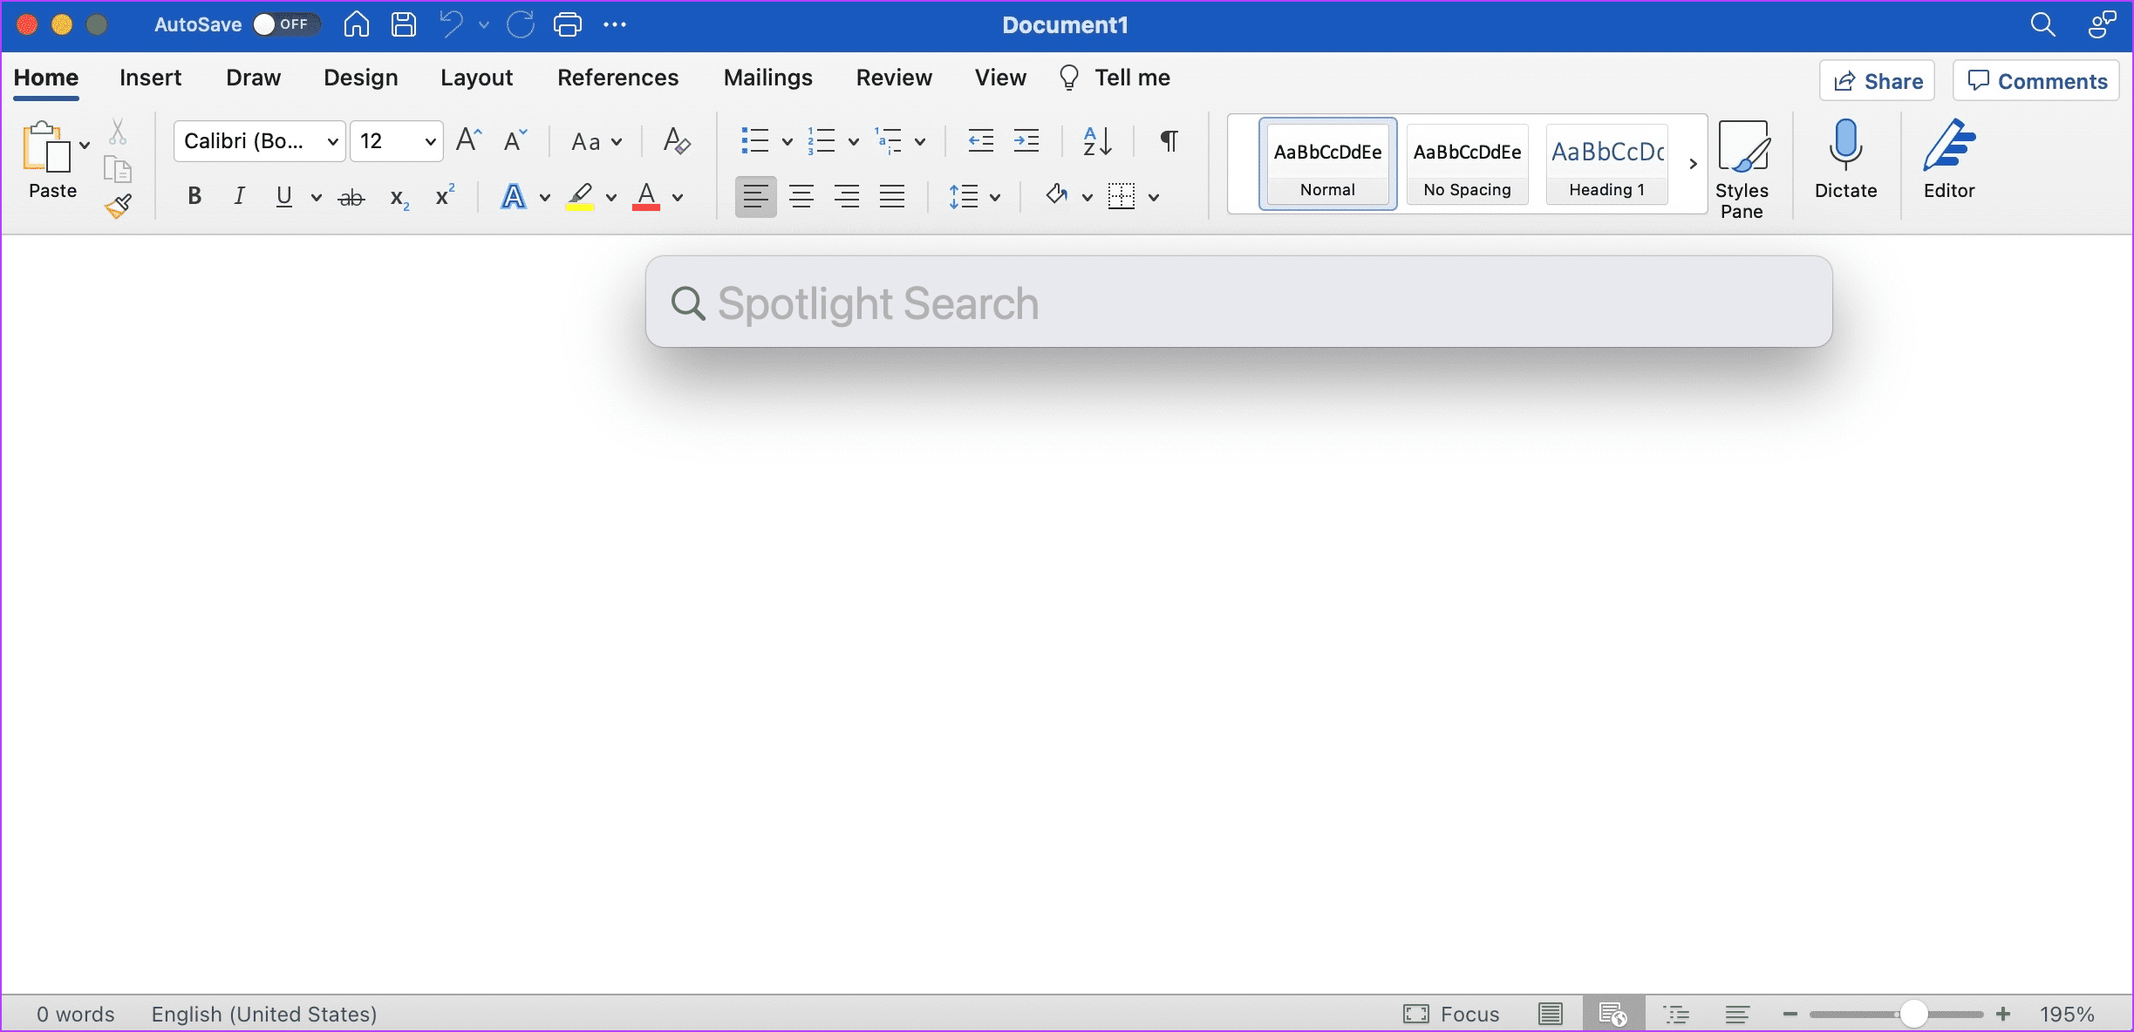Screen dimensions: 2134x1032
Task: Apply subscript formatting
Action: point(399,198)
